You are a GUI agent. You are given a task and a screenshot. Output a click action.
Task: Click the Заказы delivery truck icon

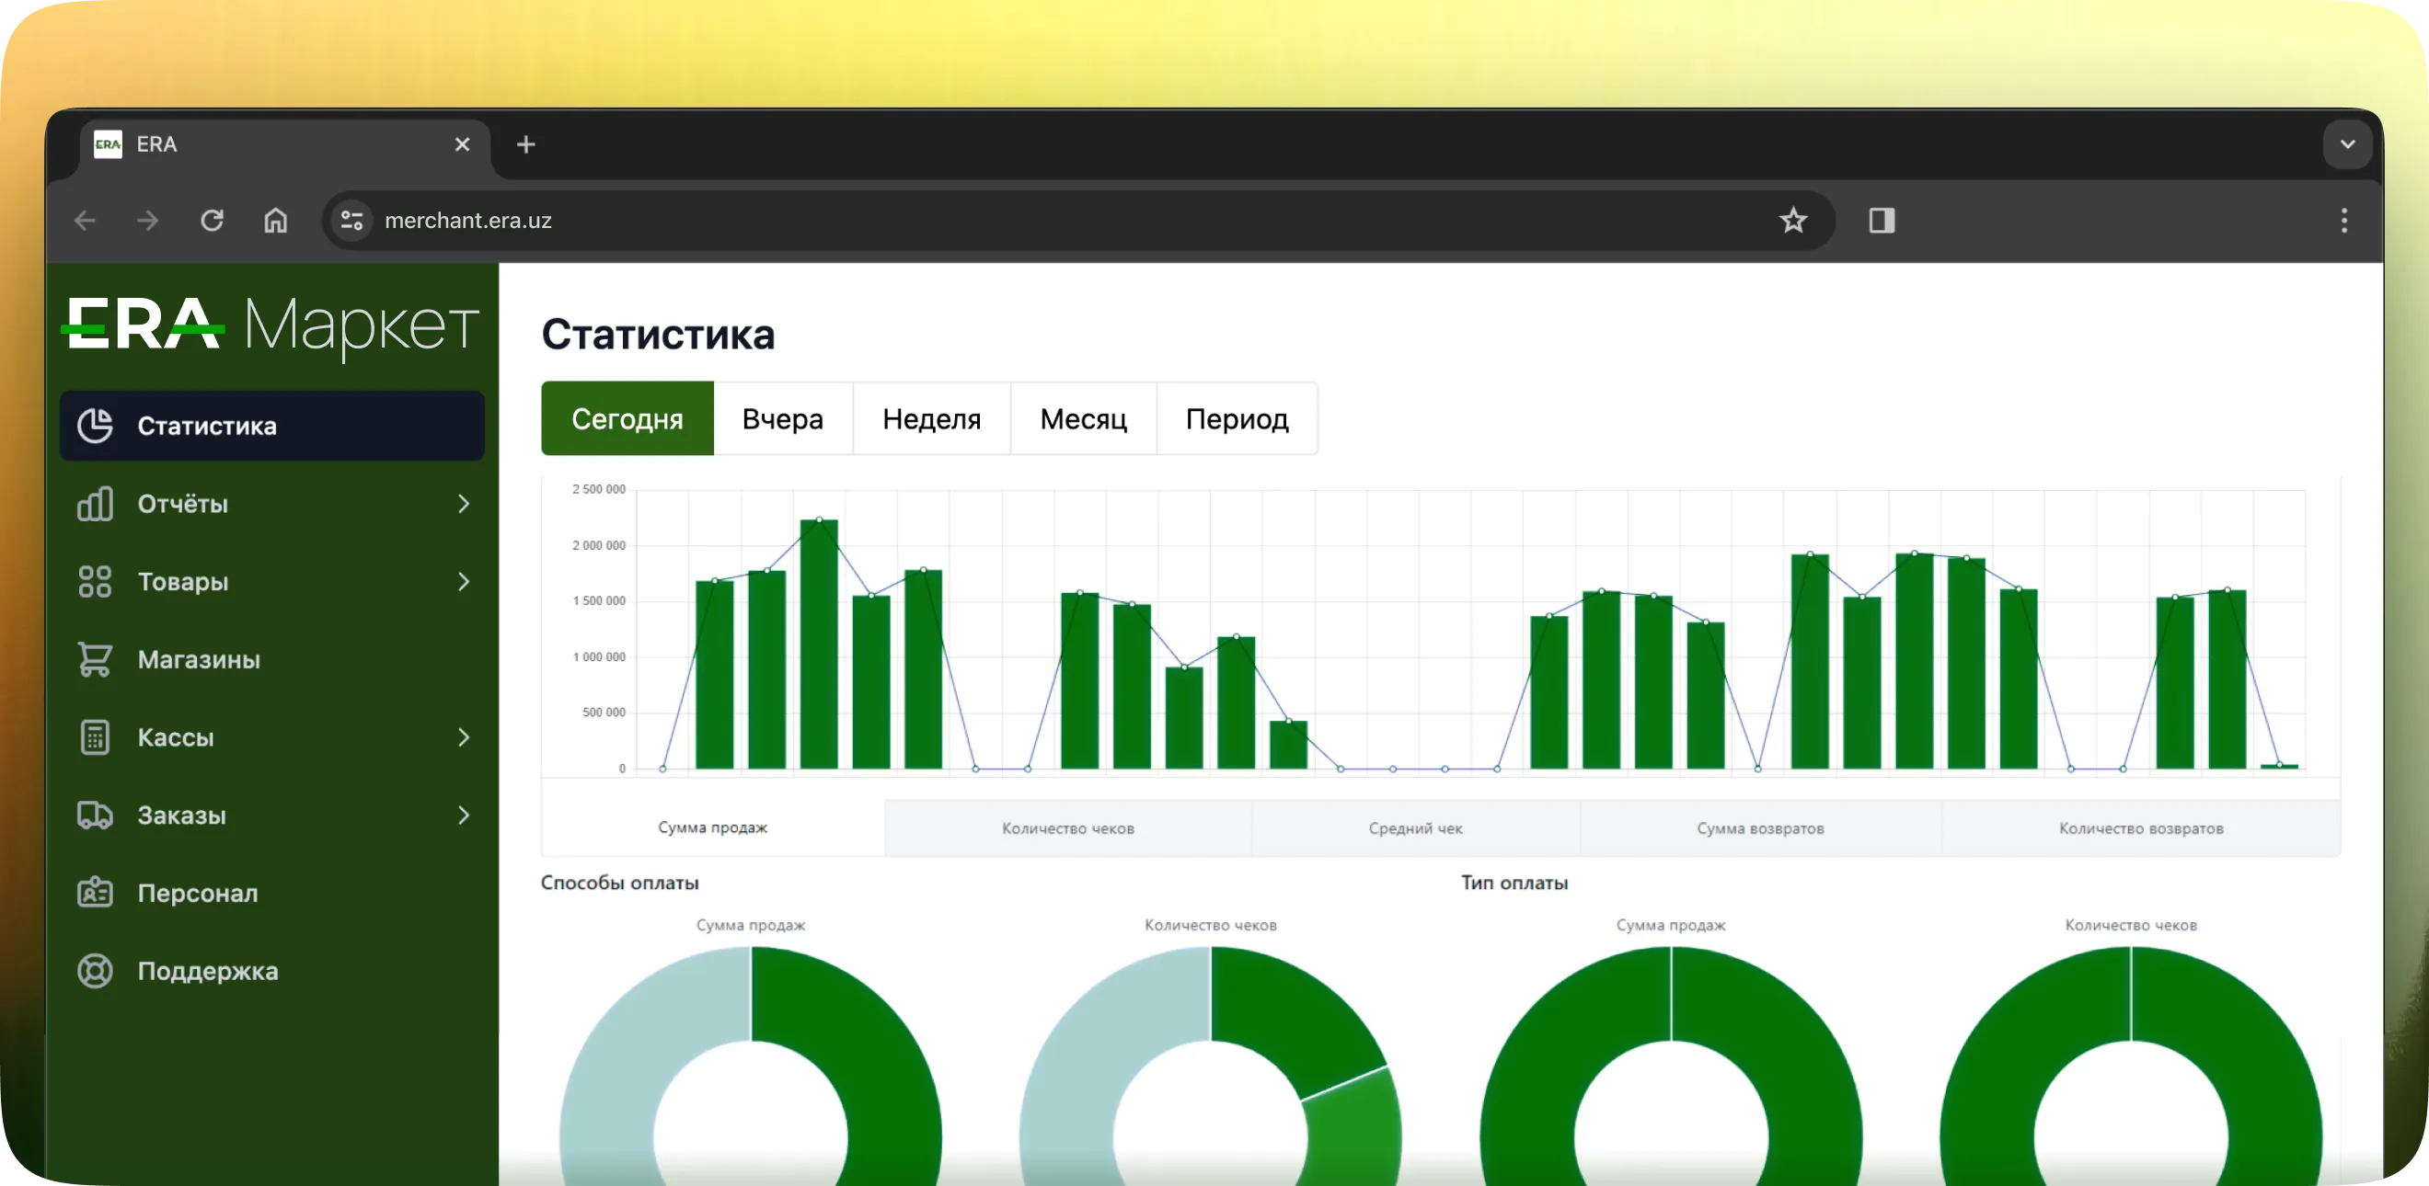click(94, 815)
